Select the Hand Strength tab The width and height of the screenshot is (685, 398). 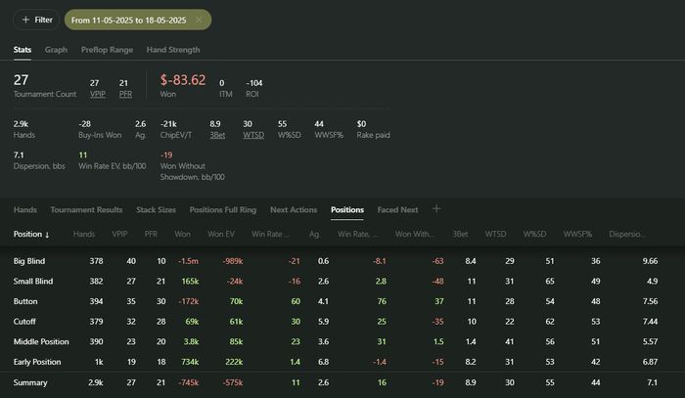pyautogui.click(x=175, y=50)
